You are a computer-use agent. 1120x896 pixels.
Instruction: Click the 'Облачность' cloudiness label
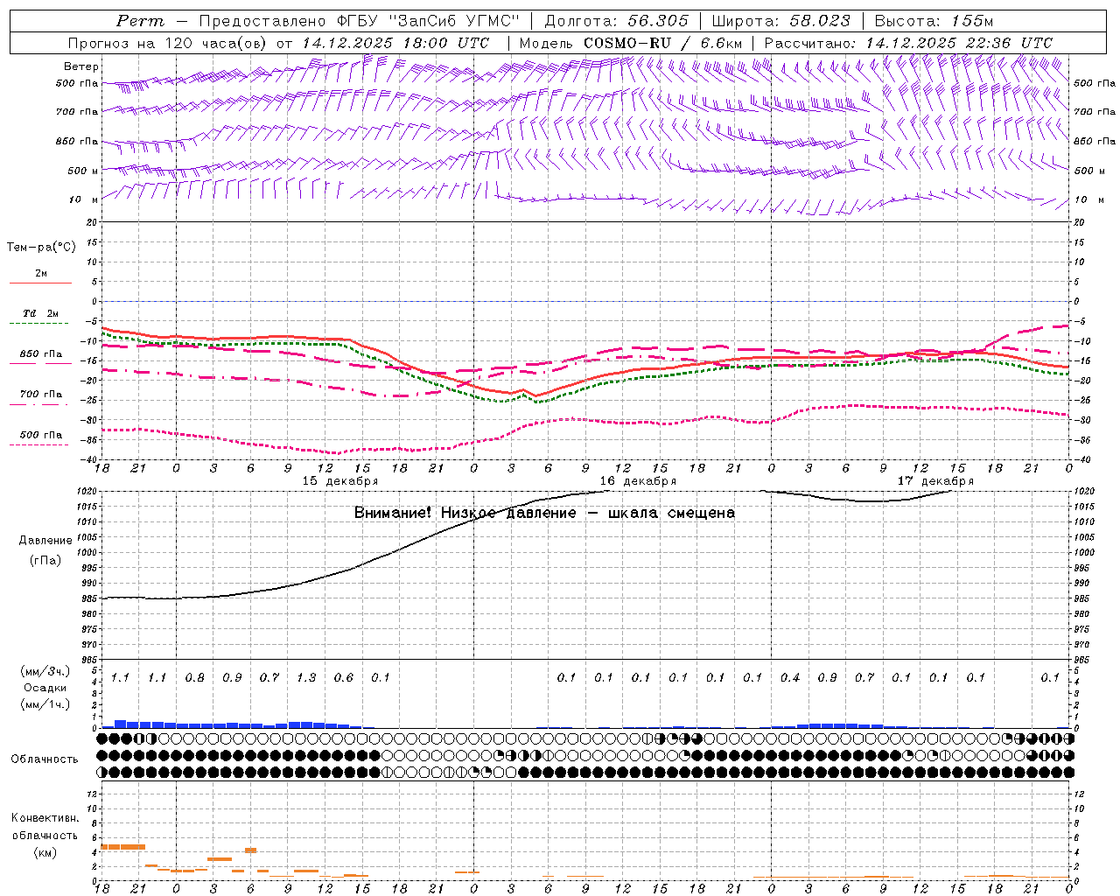click(x=45, y=759)
